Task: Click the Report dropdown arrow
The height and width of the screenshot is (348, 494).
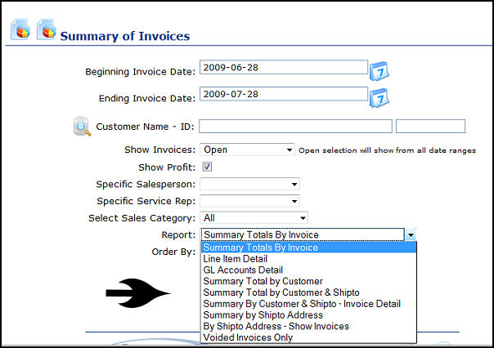Action: point(411,235)
